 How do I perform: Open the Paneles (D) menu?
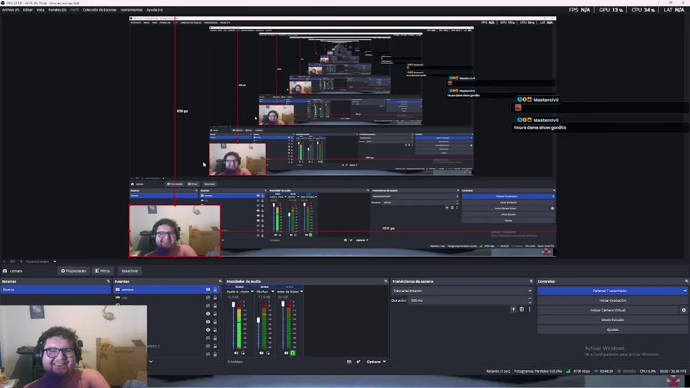click(x=57, y=10)
